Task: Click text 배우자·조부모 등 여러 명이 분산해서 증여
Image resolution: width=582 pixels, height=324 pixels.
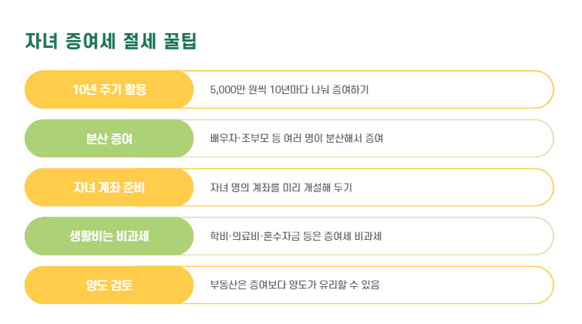Action: point(297,138)
